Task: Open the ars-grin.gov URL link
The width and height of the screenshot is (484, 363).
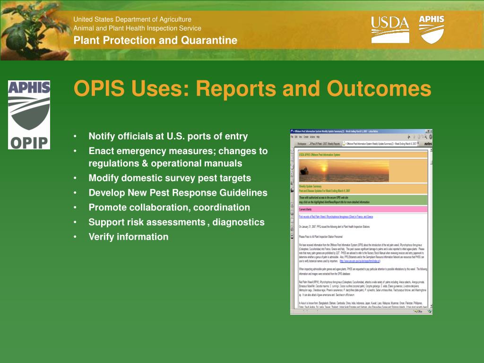Action: [360, 261]
